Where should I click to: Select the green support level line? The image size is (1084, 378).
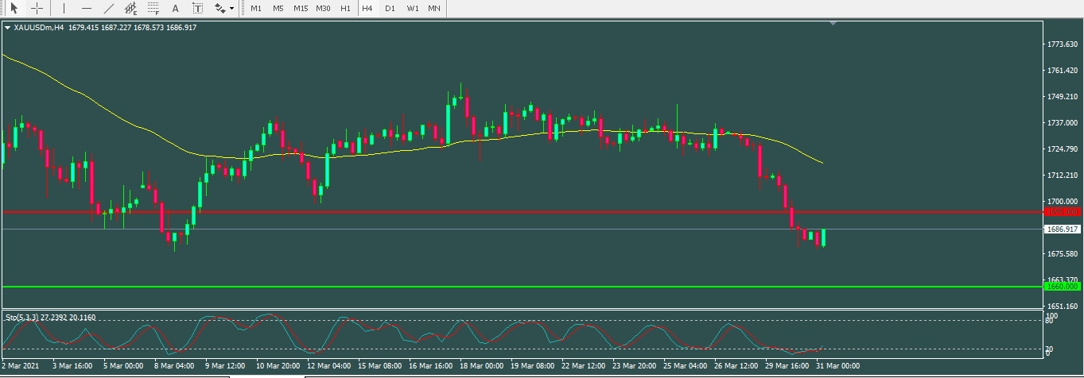477,286
